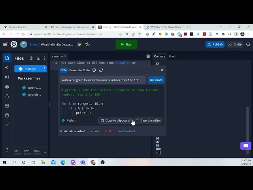Click the Invite button
Screen dimensions: 253x190
click(x=235, y=44)
